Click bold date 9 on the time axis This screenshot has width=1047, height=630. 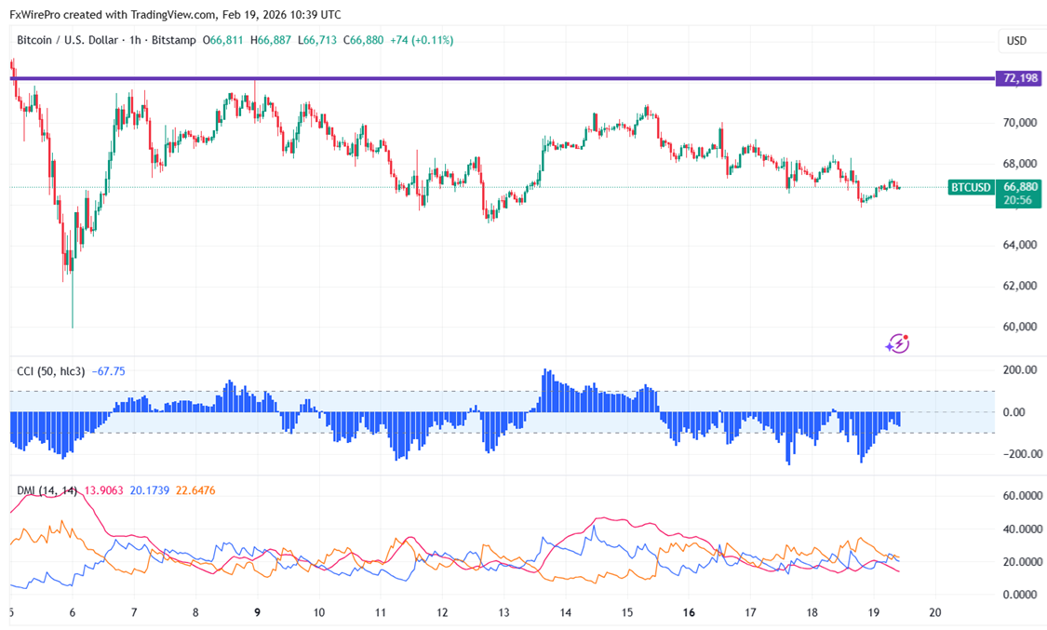257,612
